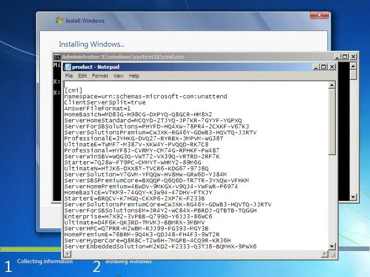This screenshot has height=277, width=370.
Task: Click the cmd.exe icon in title bar
Action: point(57,57)
